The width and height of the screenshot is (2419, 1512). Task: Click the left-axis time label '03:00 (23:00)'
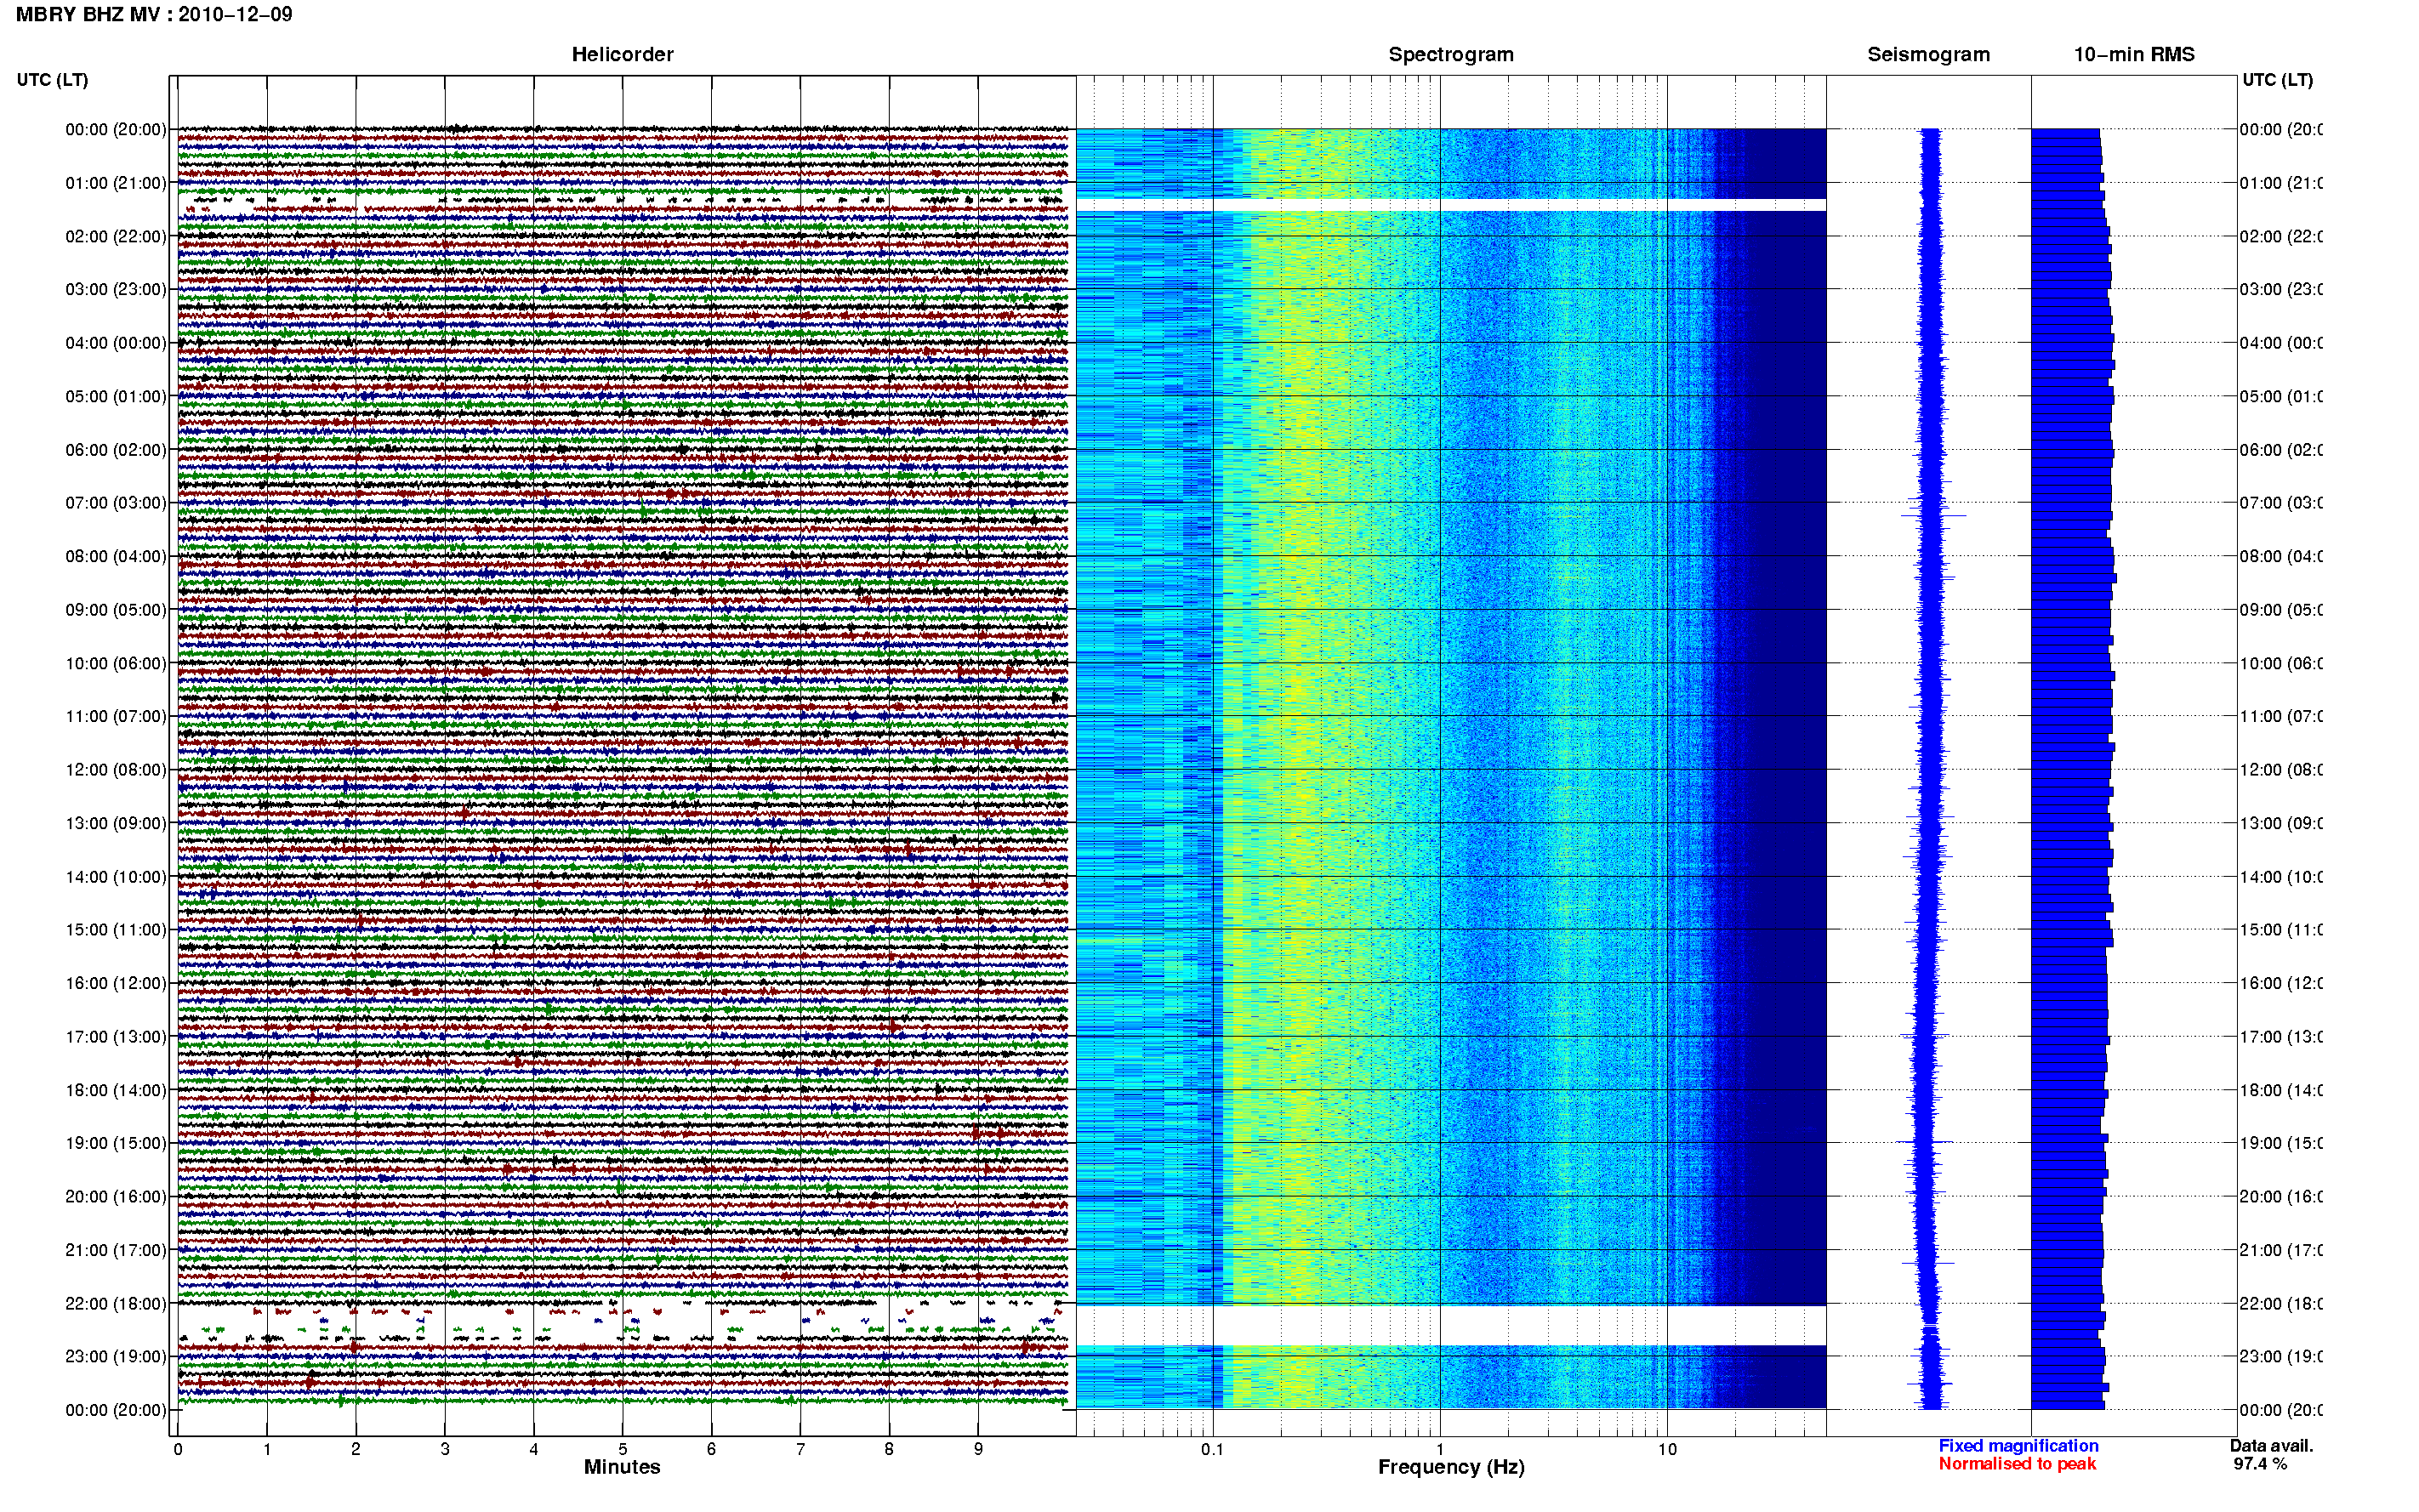pos(116,289)
